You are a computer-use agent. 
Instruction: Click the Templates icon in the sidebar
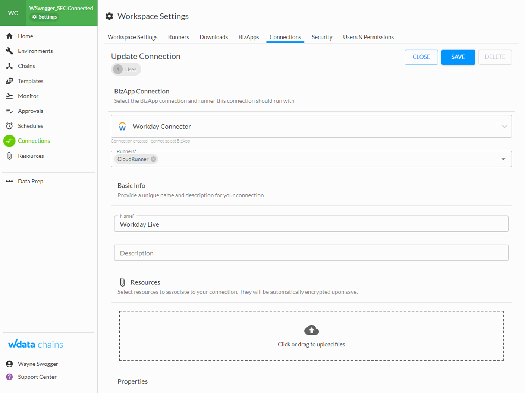9,81
